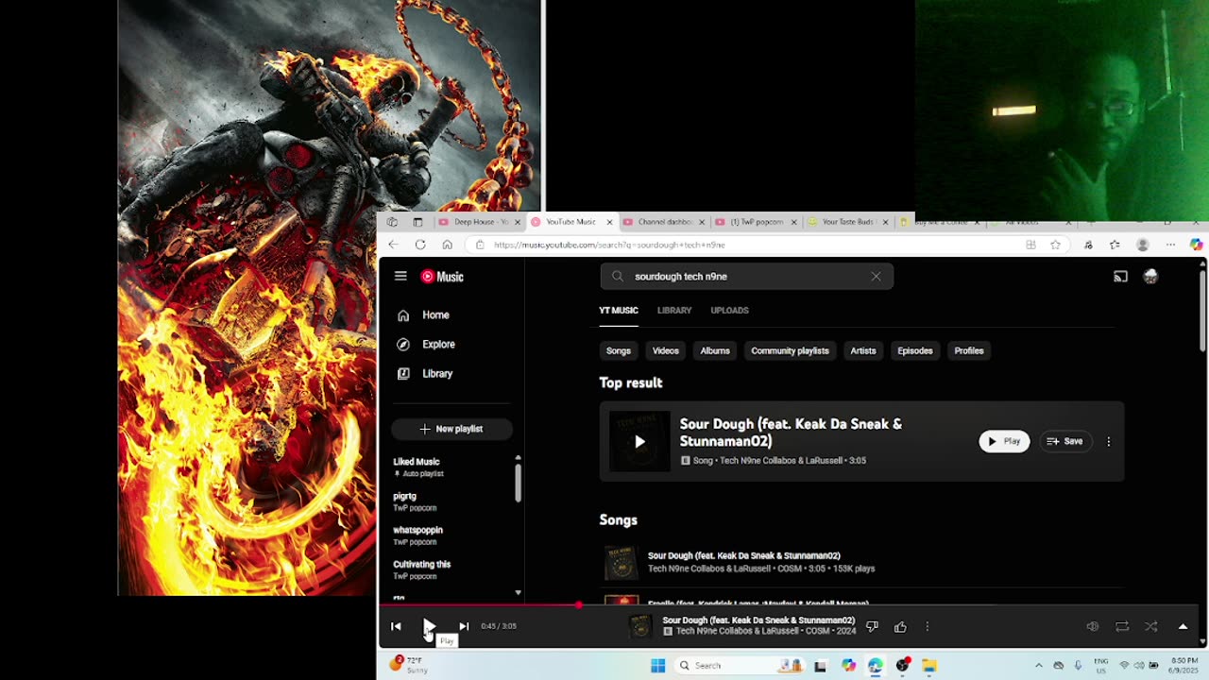Play Sour Dough in Songs list thumbnail

coord(622,563)
